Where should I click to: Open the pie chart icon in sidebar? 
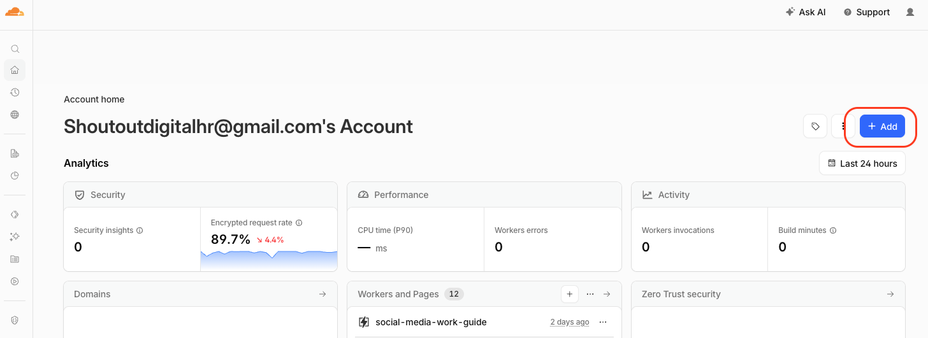[15, 176]
